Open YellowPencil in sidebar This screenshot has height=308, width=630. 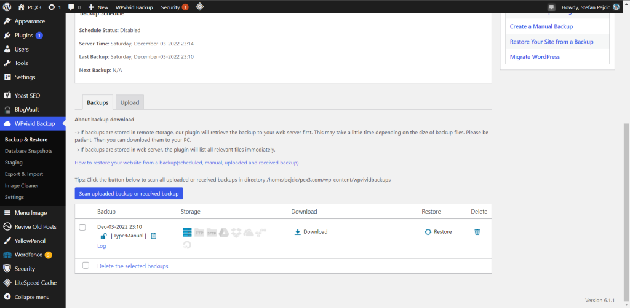(x=33, y=241)
